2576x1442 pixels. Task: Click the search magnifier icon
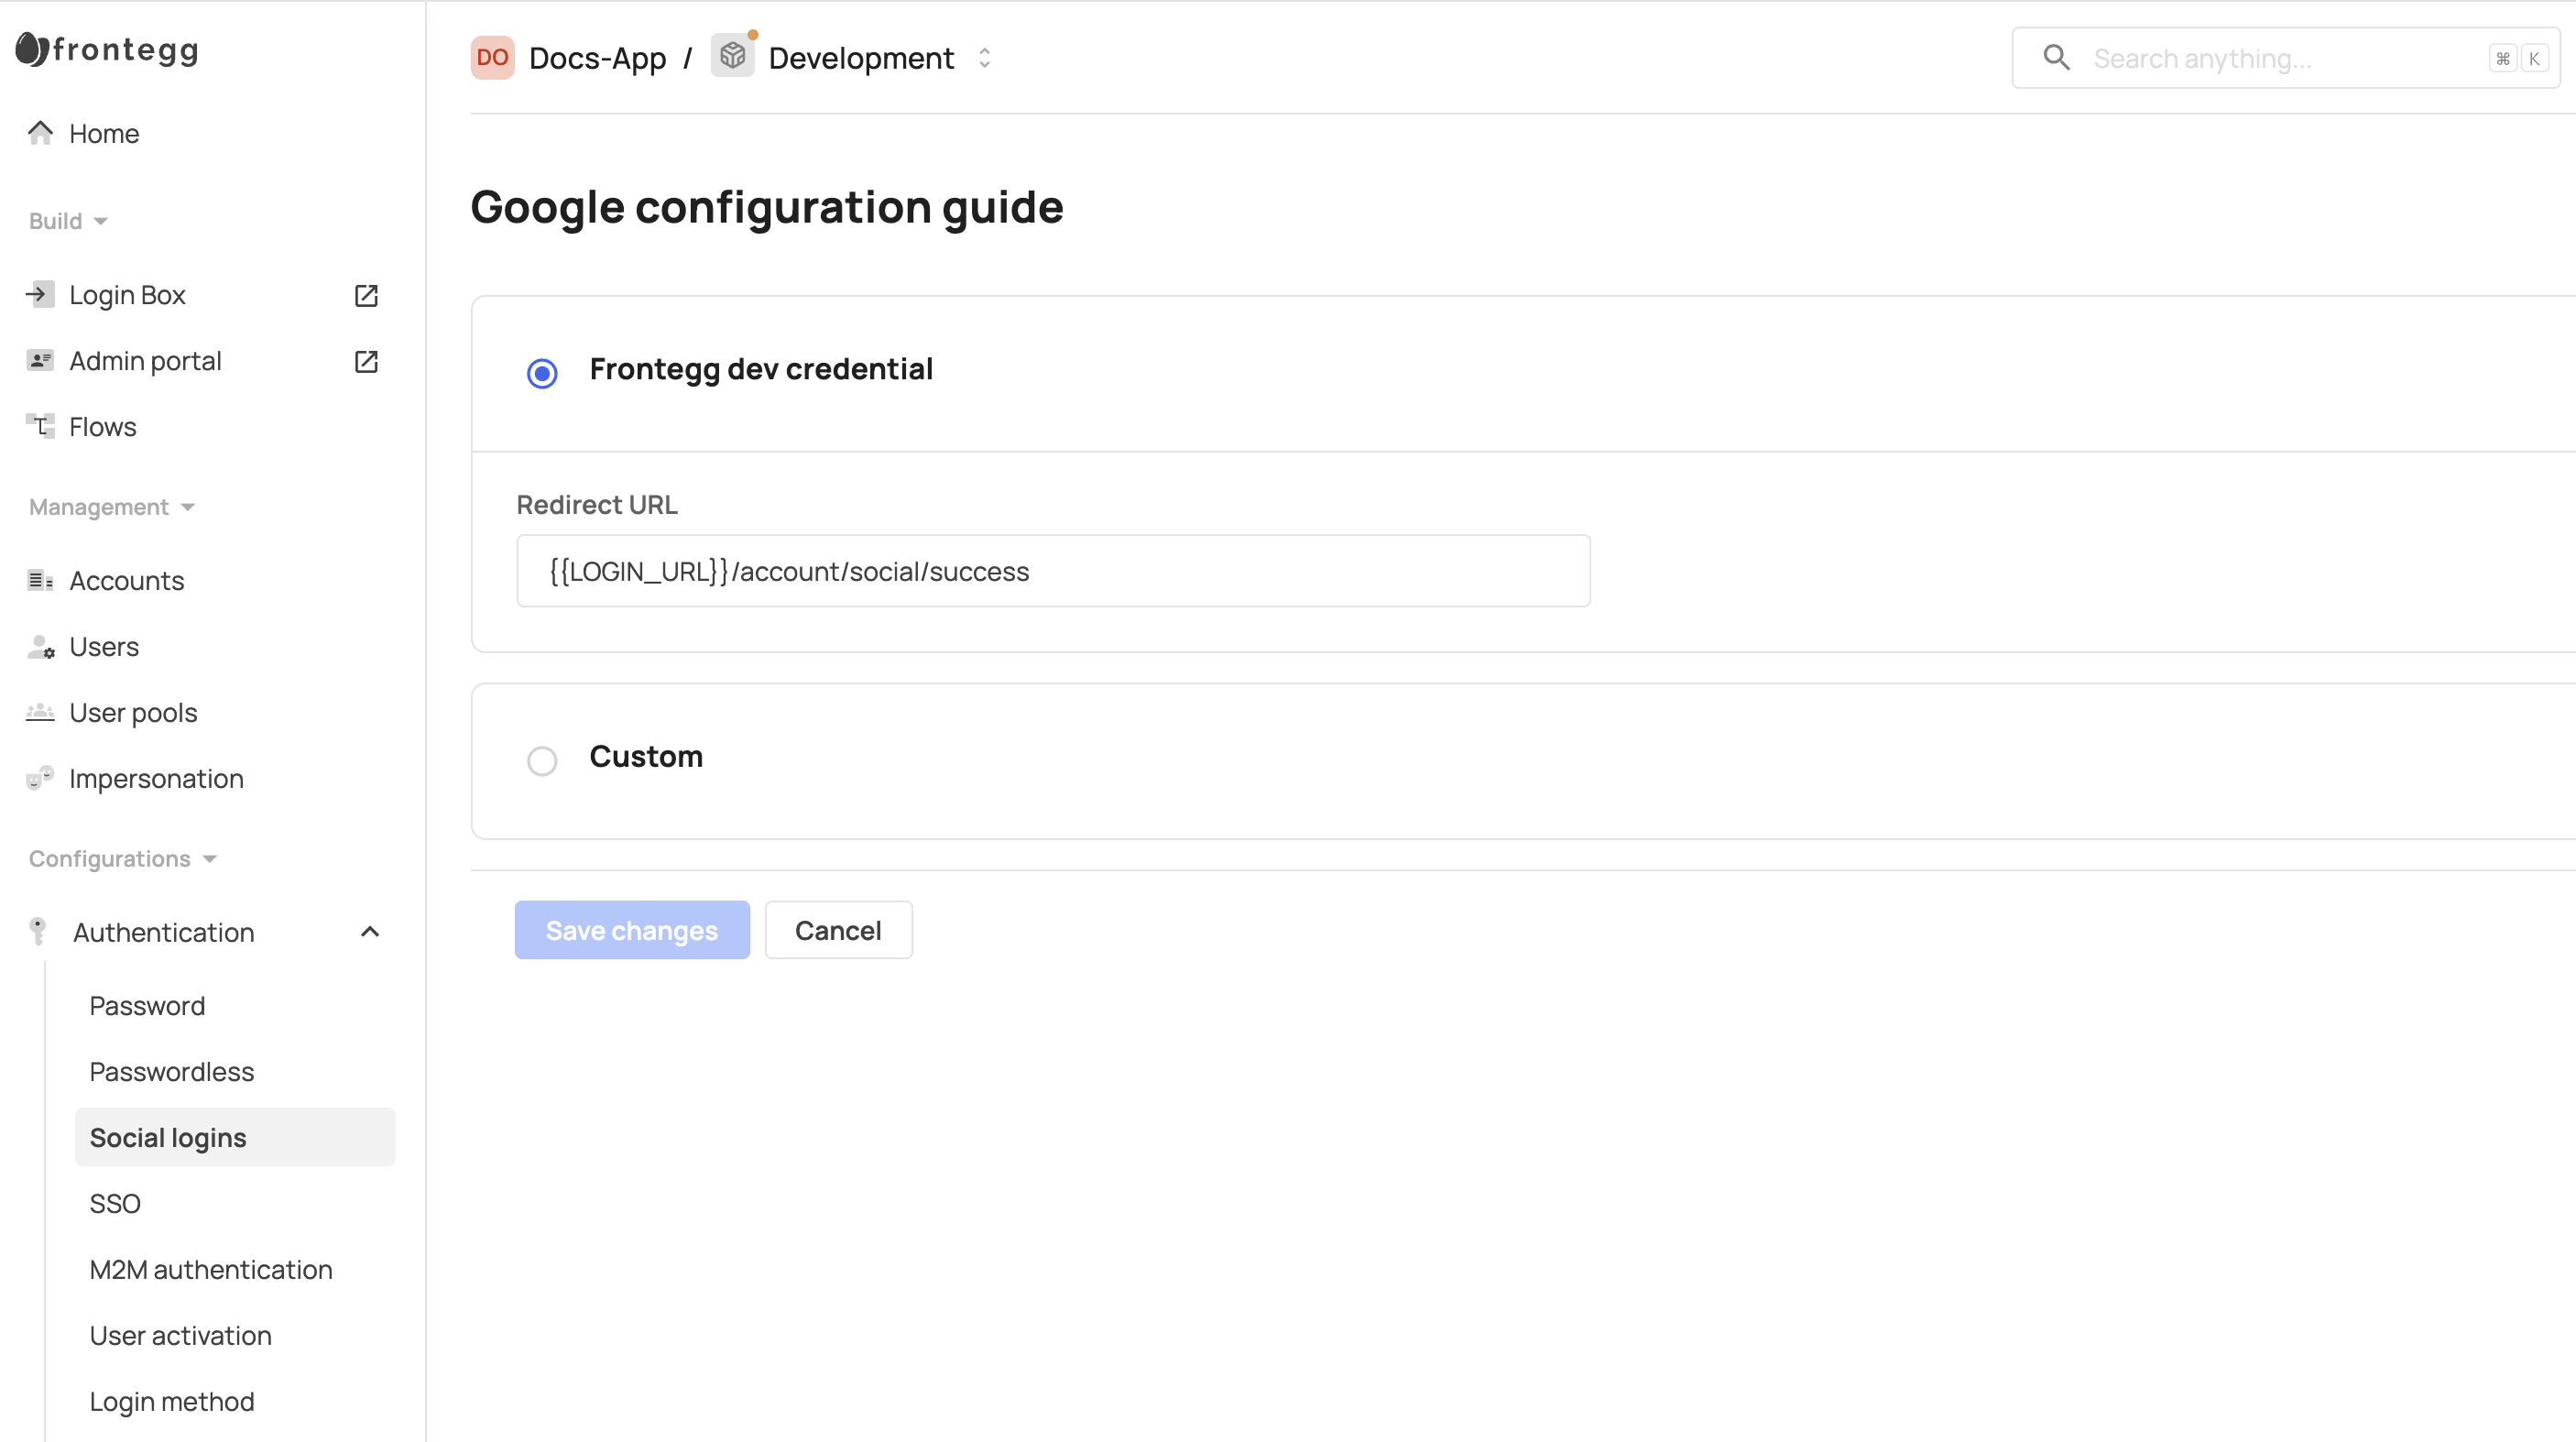click(2055, 58)
